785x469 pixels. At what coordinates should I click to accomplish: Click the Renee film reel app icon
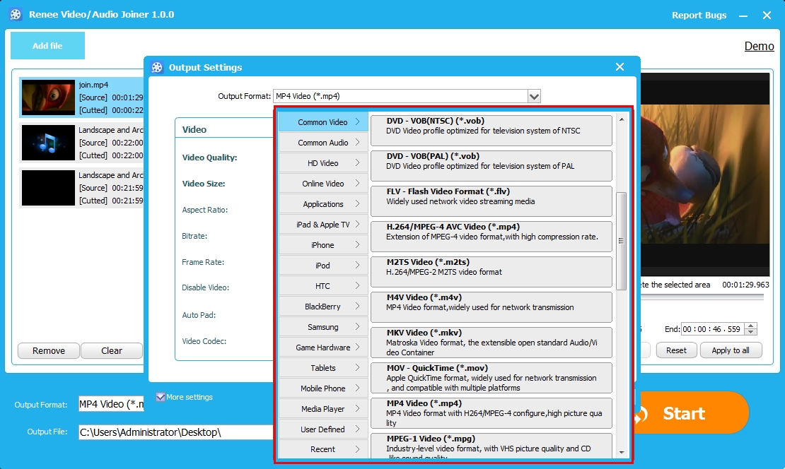click(x=16, y=15)
